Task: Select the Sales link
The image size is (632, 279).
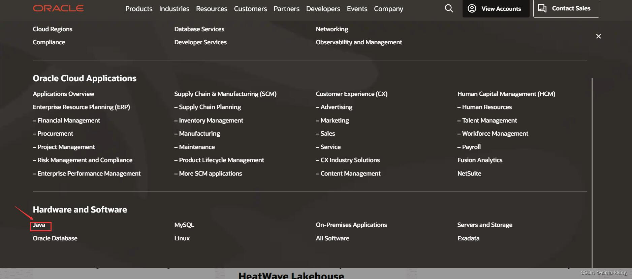Action: (x=325, y=134)
